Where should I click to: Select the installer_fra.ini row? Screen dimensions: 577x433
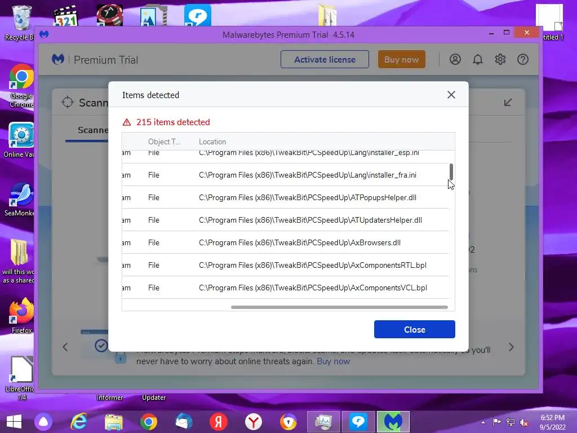[x=286, y=175]
